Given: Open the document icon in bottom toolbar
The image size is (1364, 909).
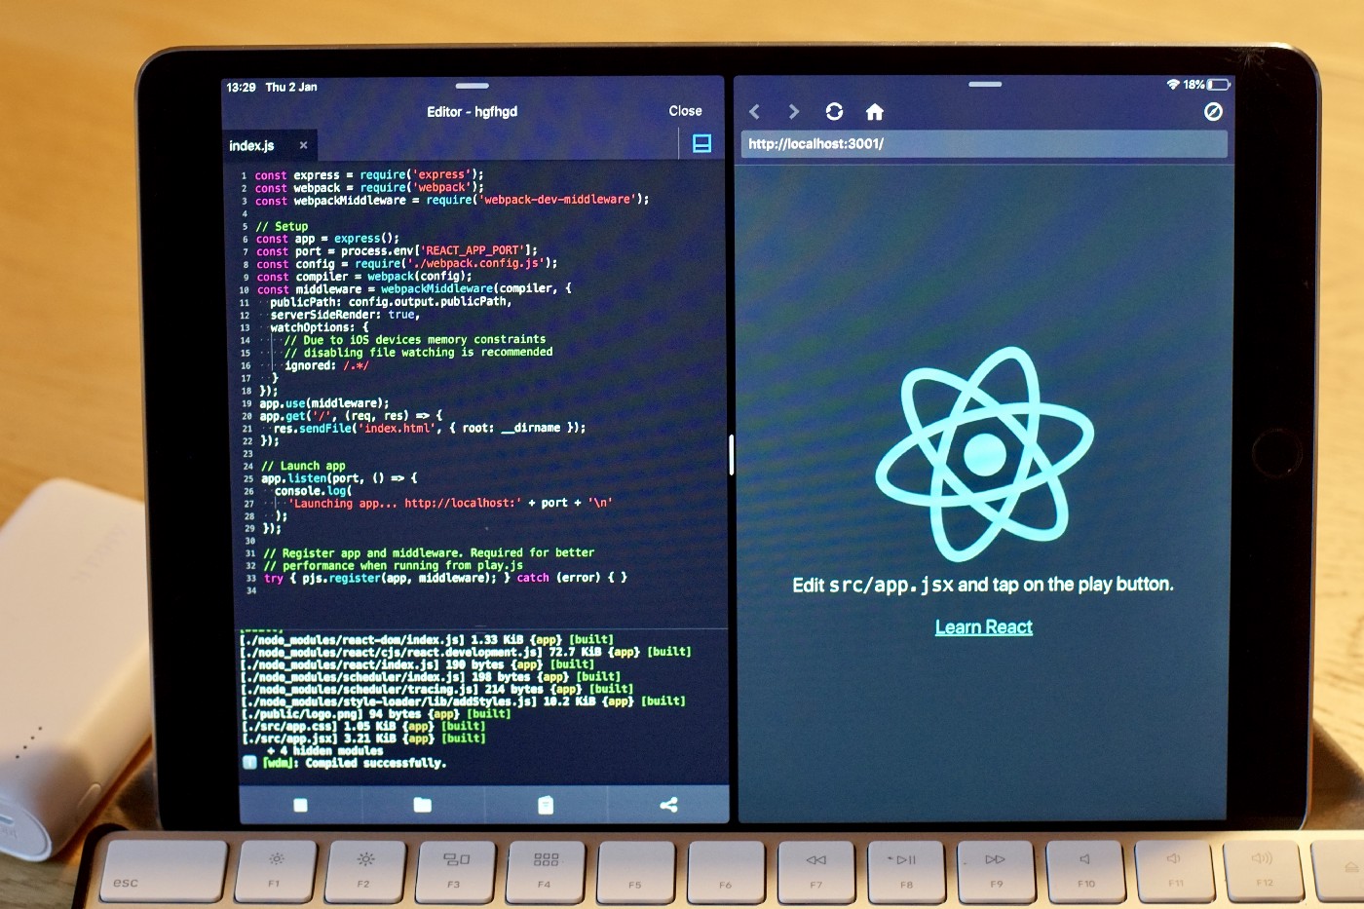Looking at the screenshot, I should point(546,805).
